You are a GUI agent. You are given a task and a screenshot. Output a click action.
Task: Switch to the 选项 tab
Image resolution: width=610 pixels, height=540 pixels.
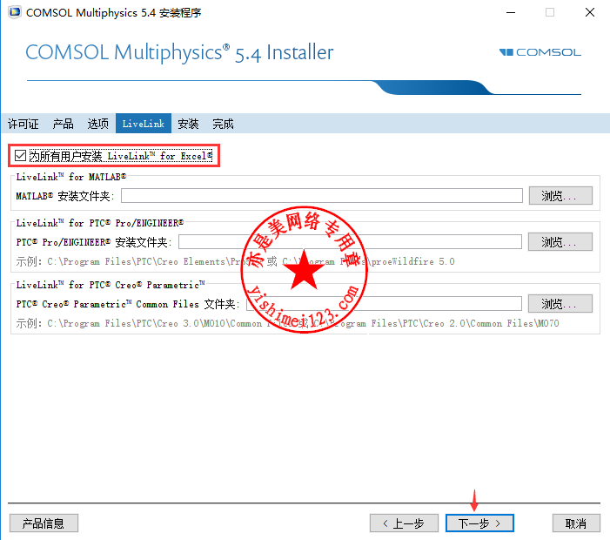pyautogui.click(x=97, y=124)
